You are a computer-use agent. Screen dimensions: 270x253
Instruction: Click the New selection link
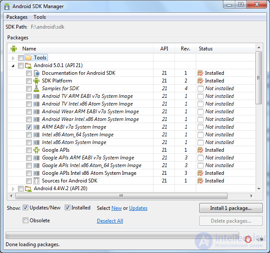[117, 208]
